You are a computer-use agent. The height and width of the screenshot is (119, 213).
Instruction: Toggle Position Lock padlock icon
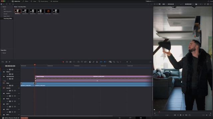[x=97, y=62]
